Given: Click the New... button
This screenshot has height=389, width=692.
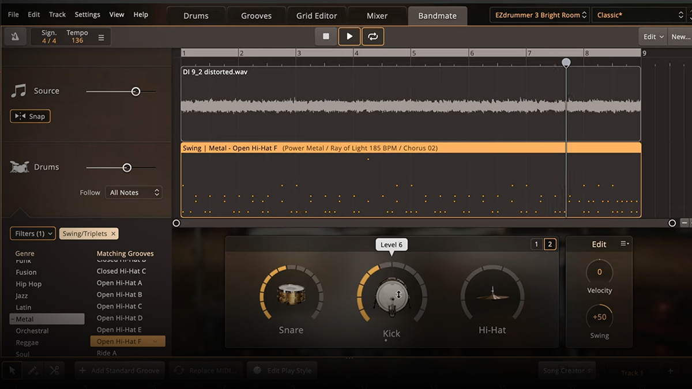Looking at the screenshot, I should pyautogui.click(x=680, y=36).
